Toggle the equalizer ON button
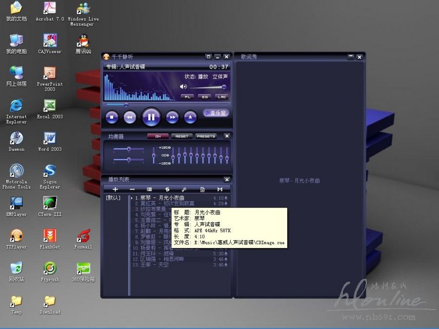 [158, 136]
